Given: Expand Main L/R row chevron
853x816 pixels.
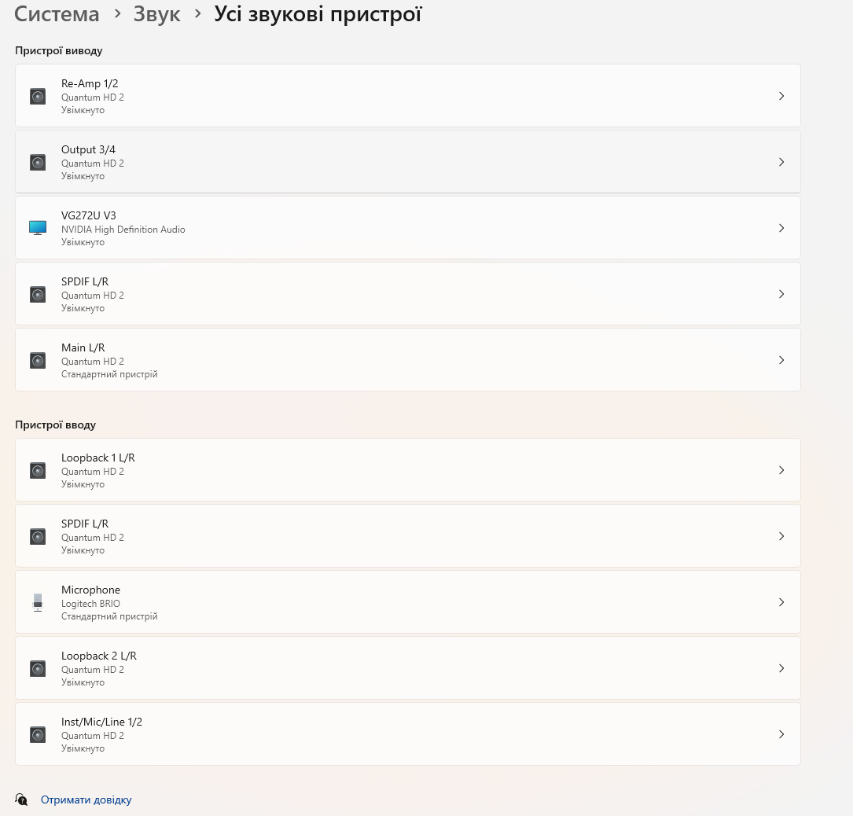Looking at the screenshot, I should pos(781,360).
